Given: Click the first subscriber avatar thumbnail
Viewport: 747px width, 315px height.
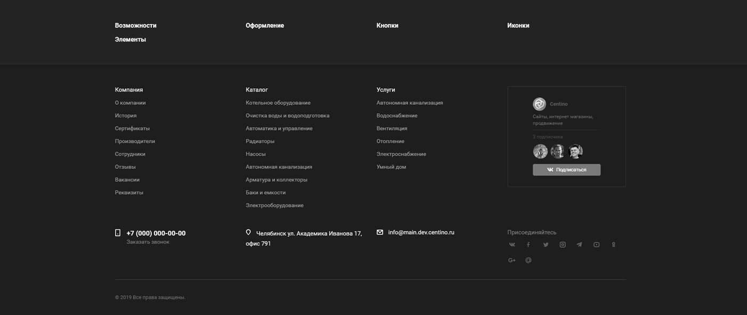Looking at the screenshot, I should [x=540, y=152].
